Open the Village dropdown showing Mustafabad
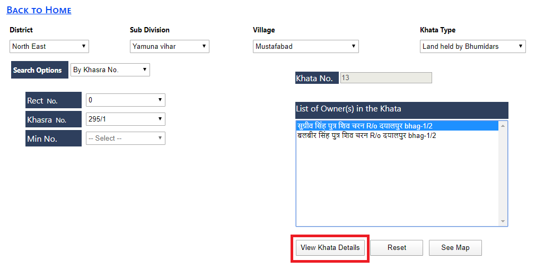The width and height of the screenshot is (553, 268). point(306,47)
